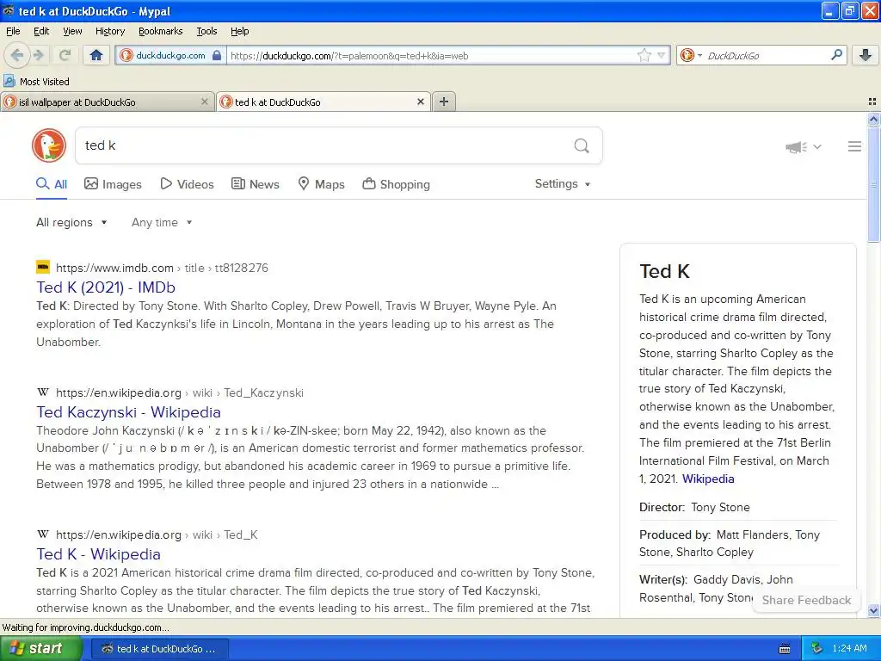Image resolution: width=881 pixels, height=661 pixels.
Task: Open Ted Kaczynski - Wikipedia result
Action: point(128,412)
